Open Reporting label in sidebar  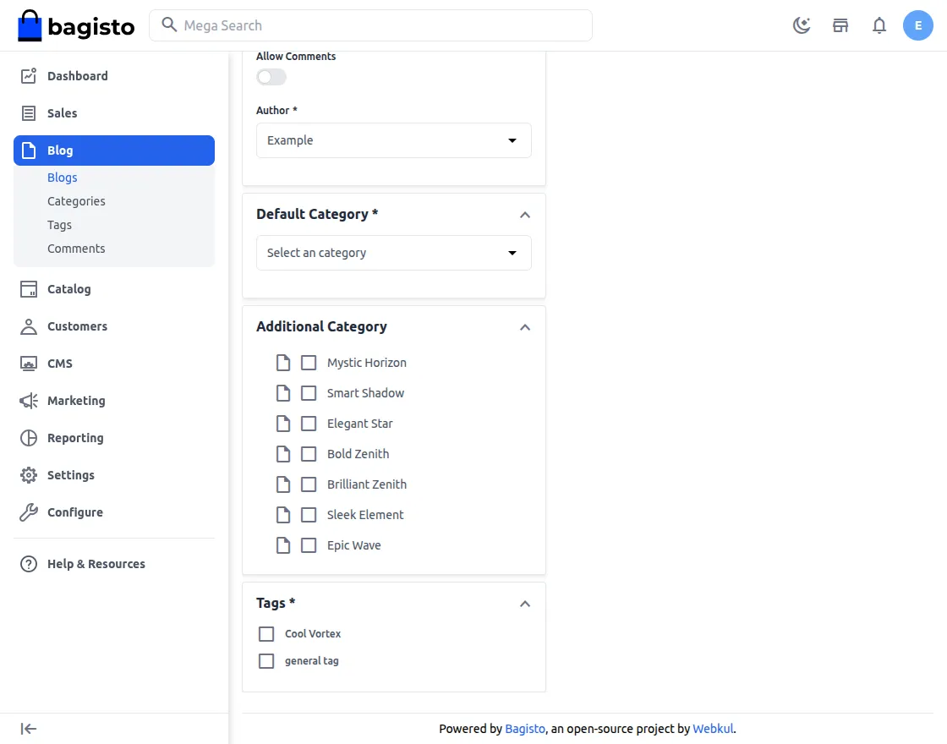pos(75,438)
